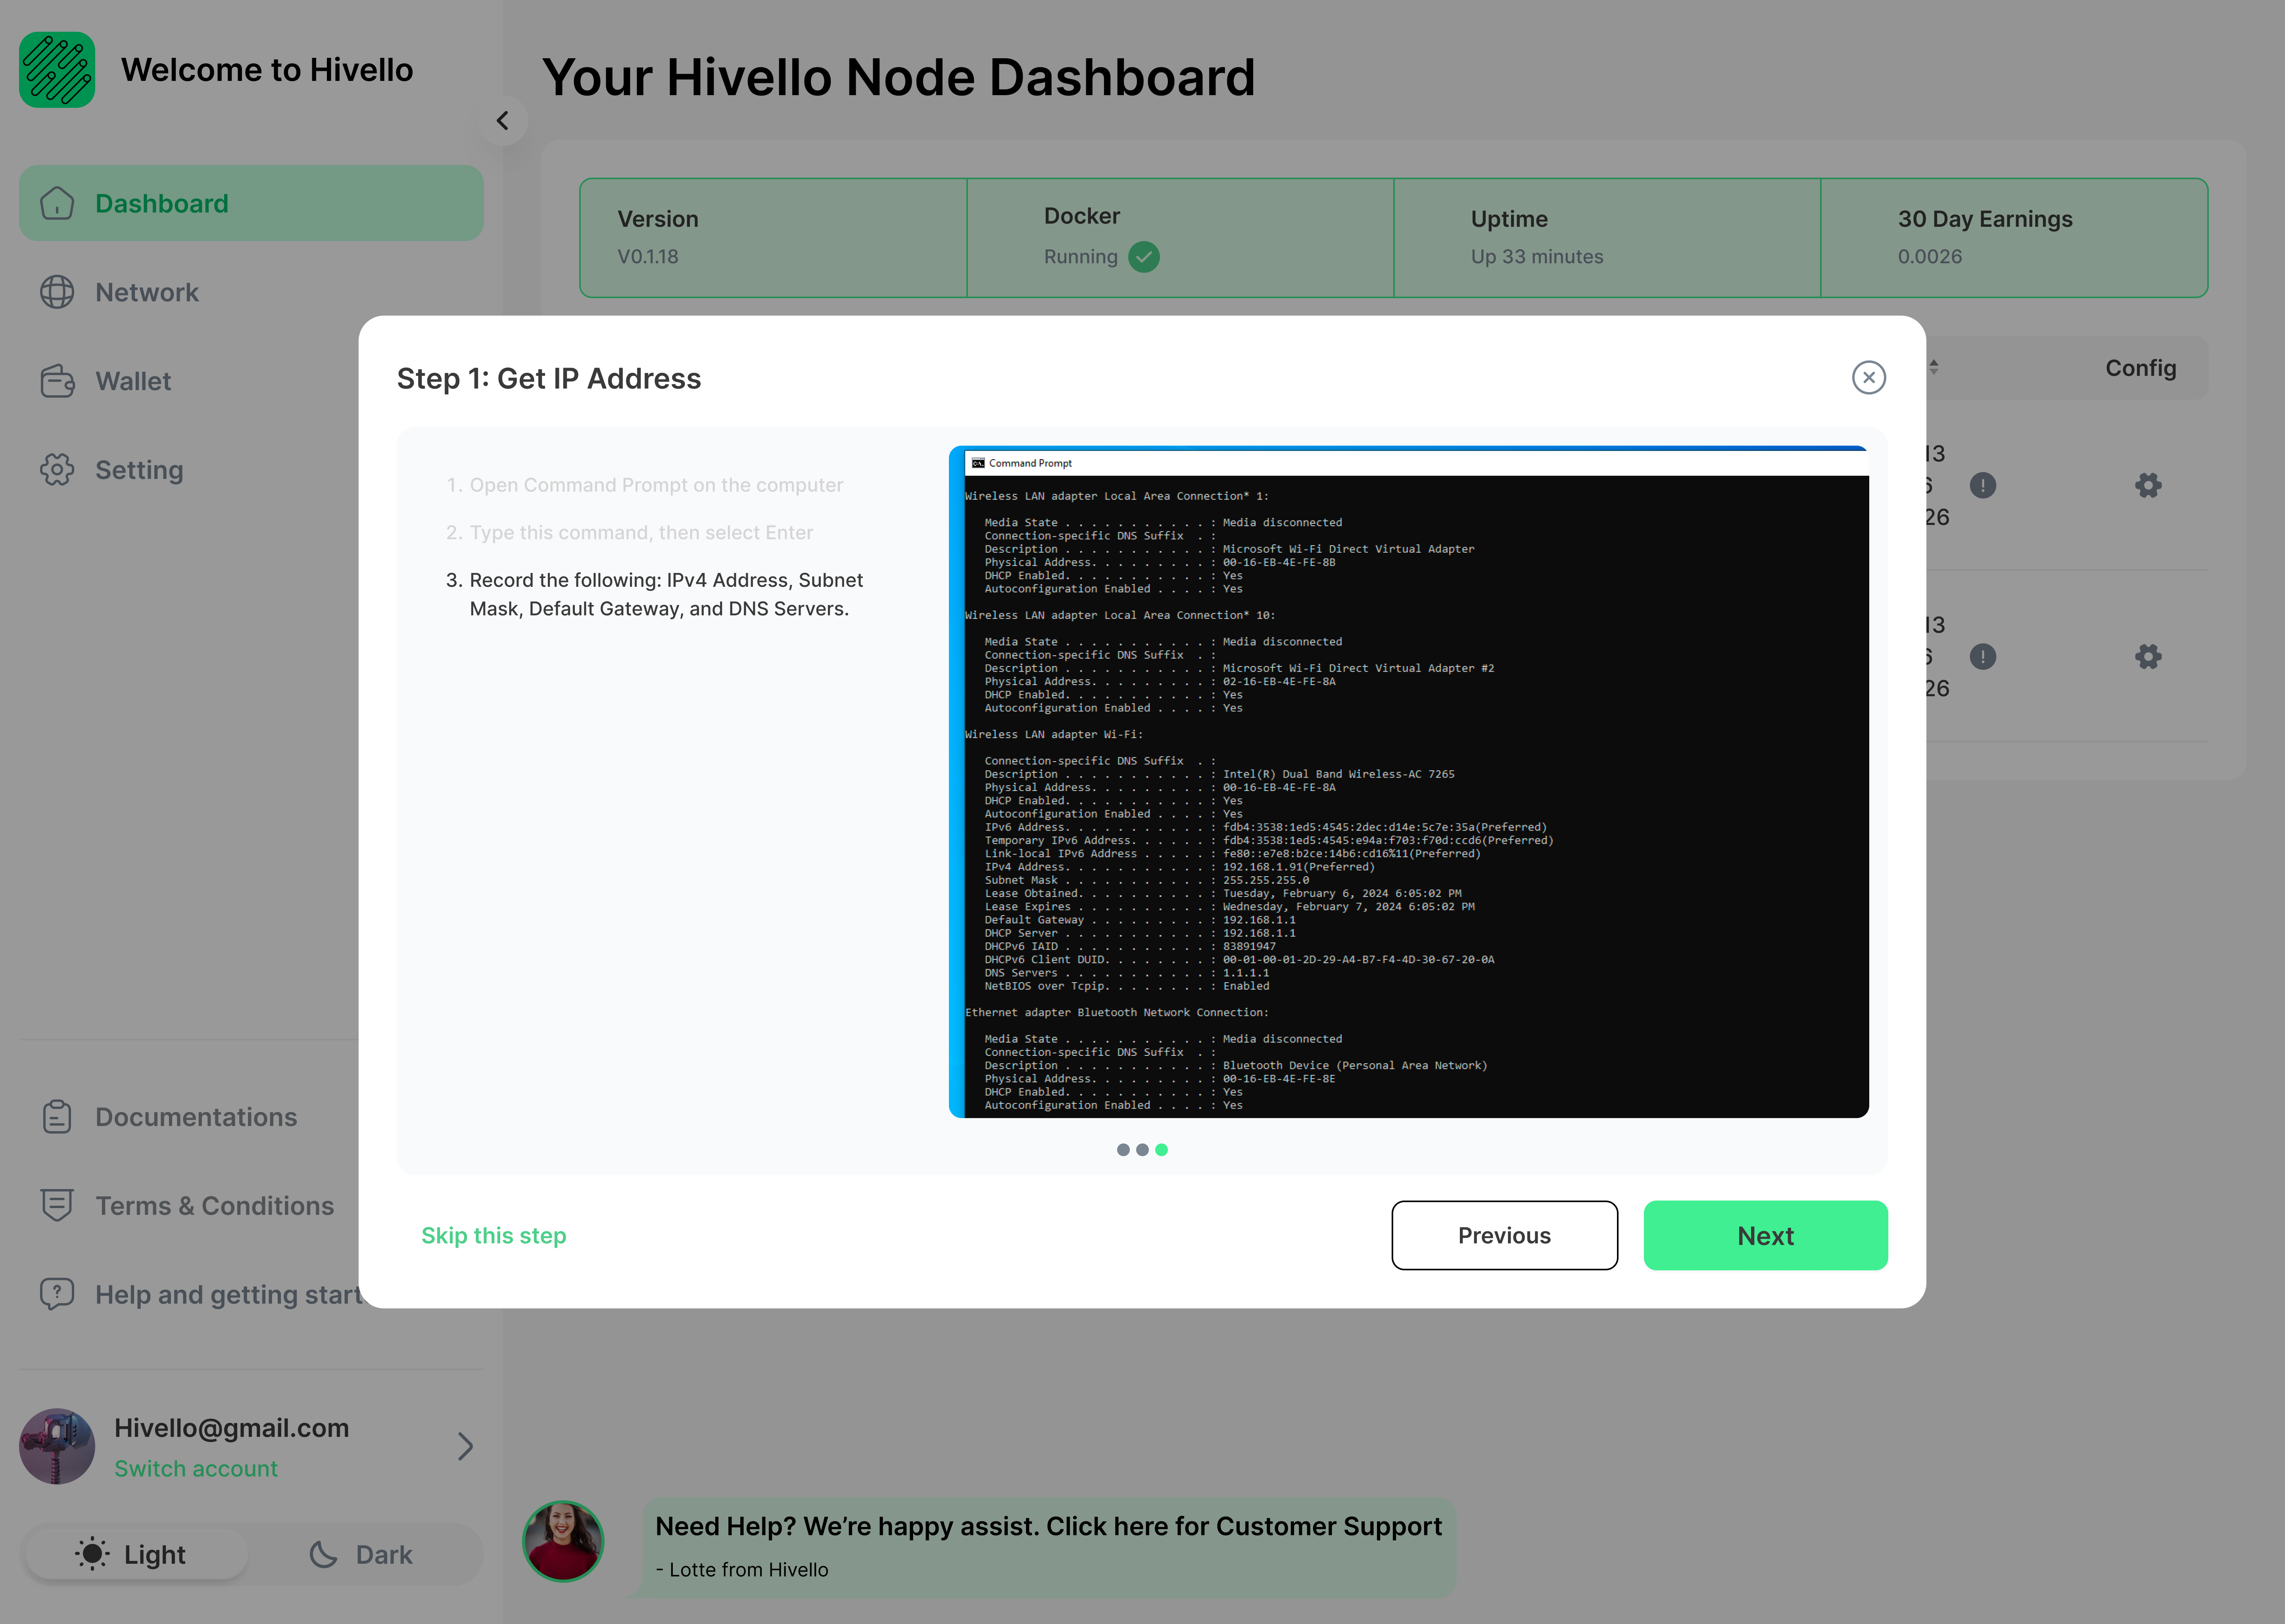Click the Command Prompt screenshot image
Viewport: 2285px width, 1624px height.
pyautogui.click(x=1407, y=782)
